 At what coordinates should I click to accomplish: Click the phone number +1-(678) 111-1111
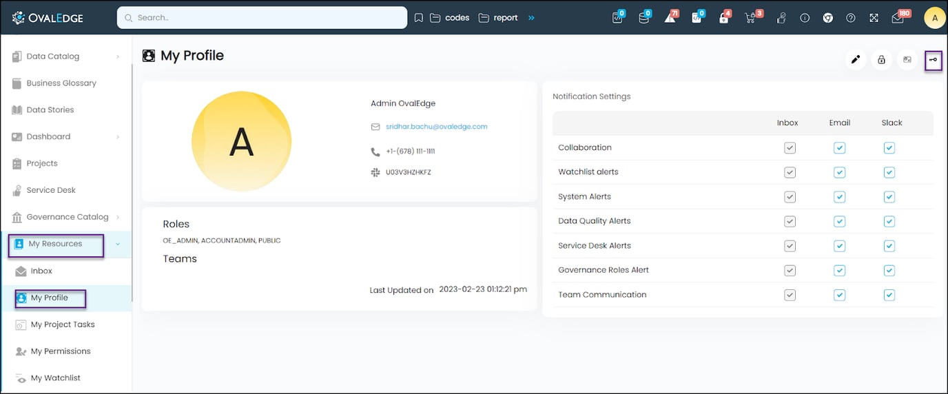[x=410, y=152]
